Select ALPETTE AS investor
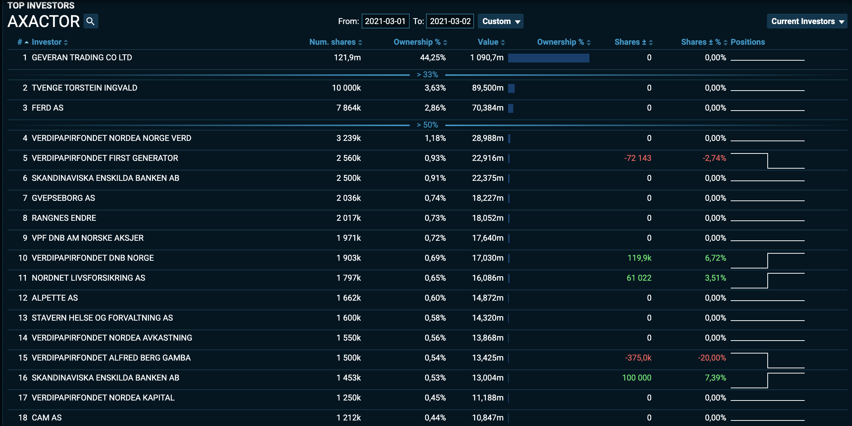The height and width of the screenshot is (426, 852). point(55,298)
